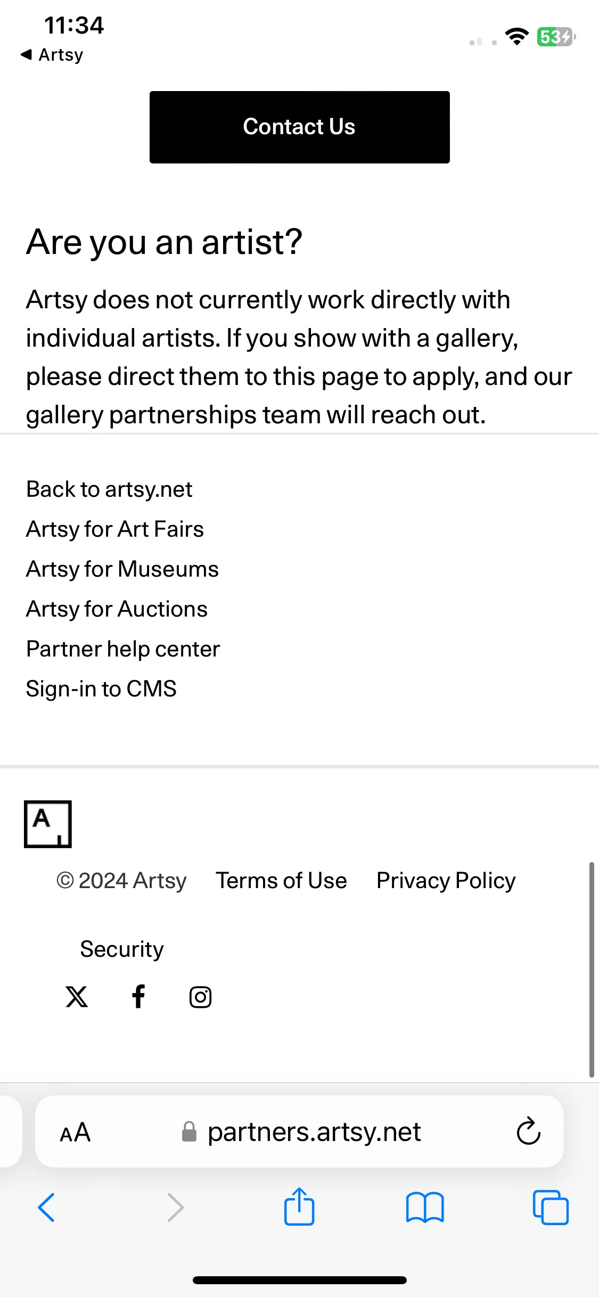The image size is (599, 1297).
Task: Open the AA reader options menu
Action: click(76, 1132)
